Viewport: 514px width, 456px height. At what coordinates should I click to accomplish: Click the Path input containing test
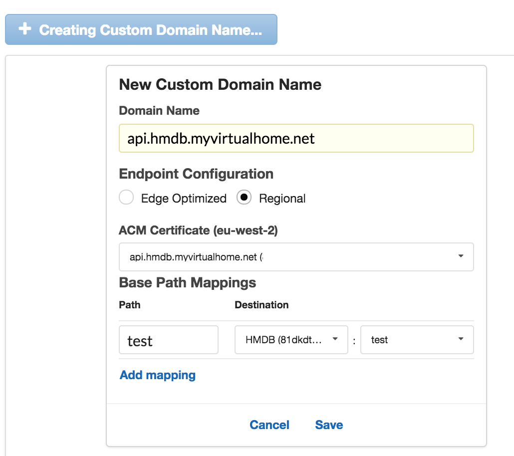tap(168, 340)
